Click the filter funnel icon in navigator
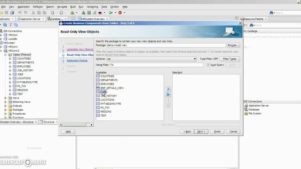The width and height of the screenshot is (301, 169). pyautogui.click(x=10, y=25)
